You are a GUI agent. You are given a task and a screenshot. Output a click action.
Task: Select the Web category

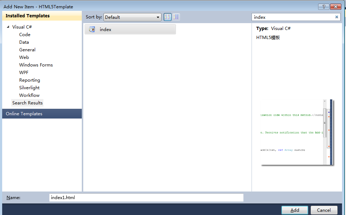pos(24,57)
